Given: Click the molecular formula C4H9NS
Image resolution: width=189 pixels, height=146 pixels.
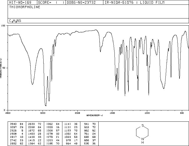Looking at the screenshot, I should 15,21.
